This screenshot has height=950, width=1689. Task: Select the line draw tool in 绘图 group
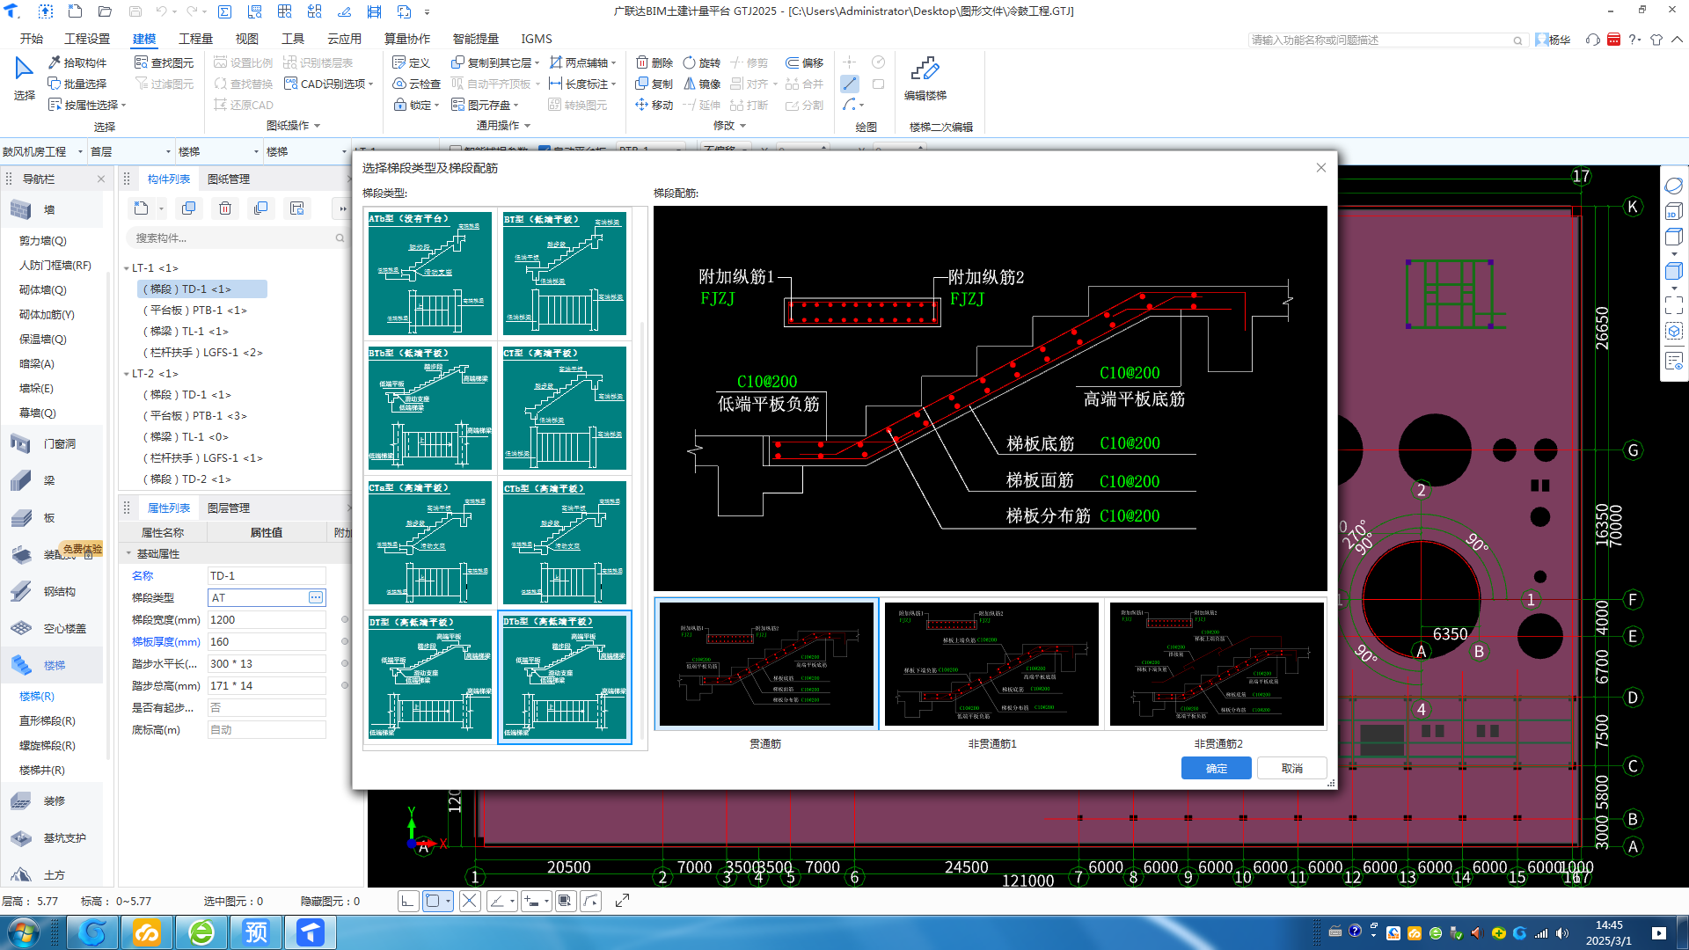click(850, 84)
